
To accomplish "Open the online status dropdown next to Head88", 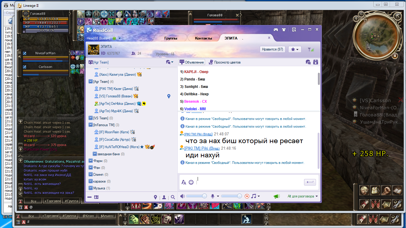I will [119, 38].
